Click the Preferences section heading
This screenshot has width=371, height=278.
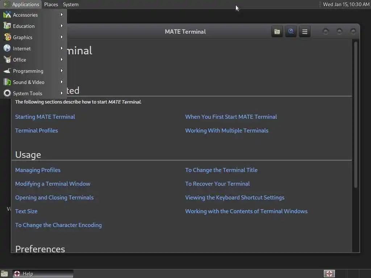[40, 249]
